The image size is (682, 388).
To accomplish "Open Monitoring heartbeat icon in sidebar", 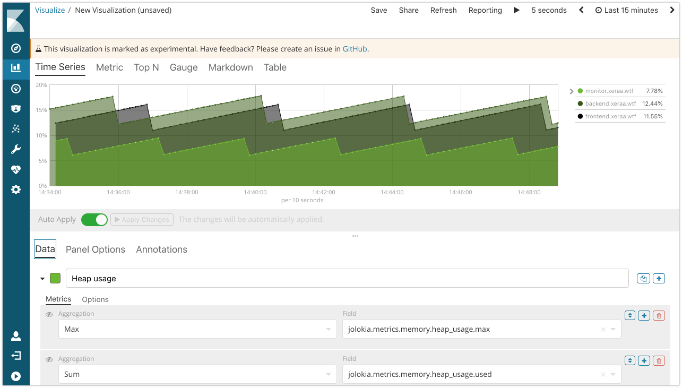I will tap(16, 169).
